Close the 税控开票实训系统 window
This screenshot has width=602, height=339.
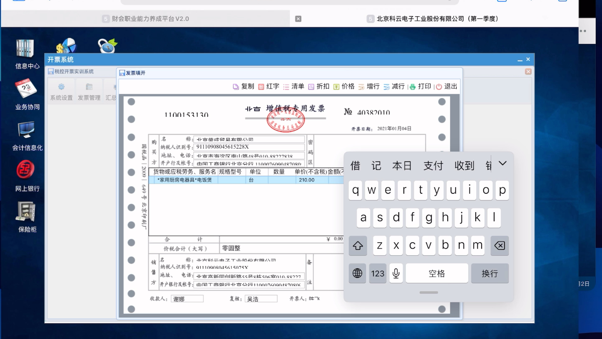(528, 72)
